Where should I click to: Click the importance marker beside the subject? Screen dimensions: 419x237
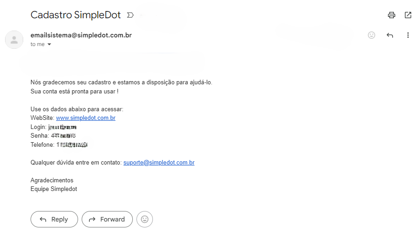(x=130, y=15)
